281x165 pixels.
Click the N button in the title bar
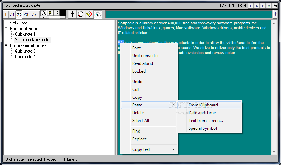click(257, 6)
